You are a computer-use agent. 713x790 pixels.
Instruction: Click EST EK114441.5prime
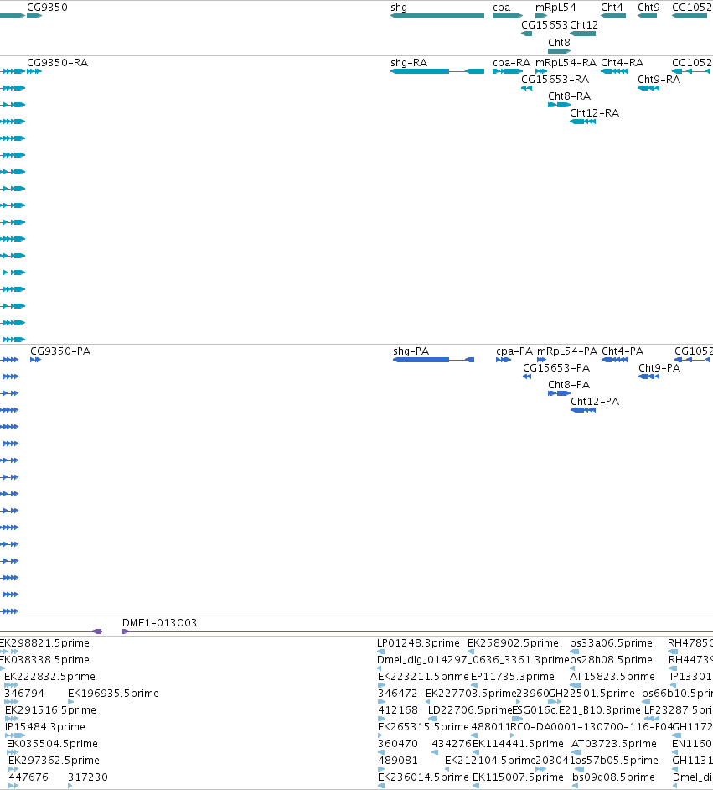[518, 744]
